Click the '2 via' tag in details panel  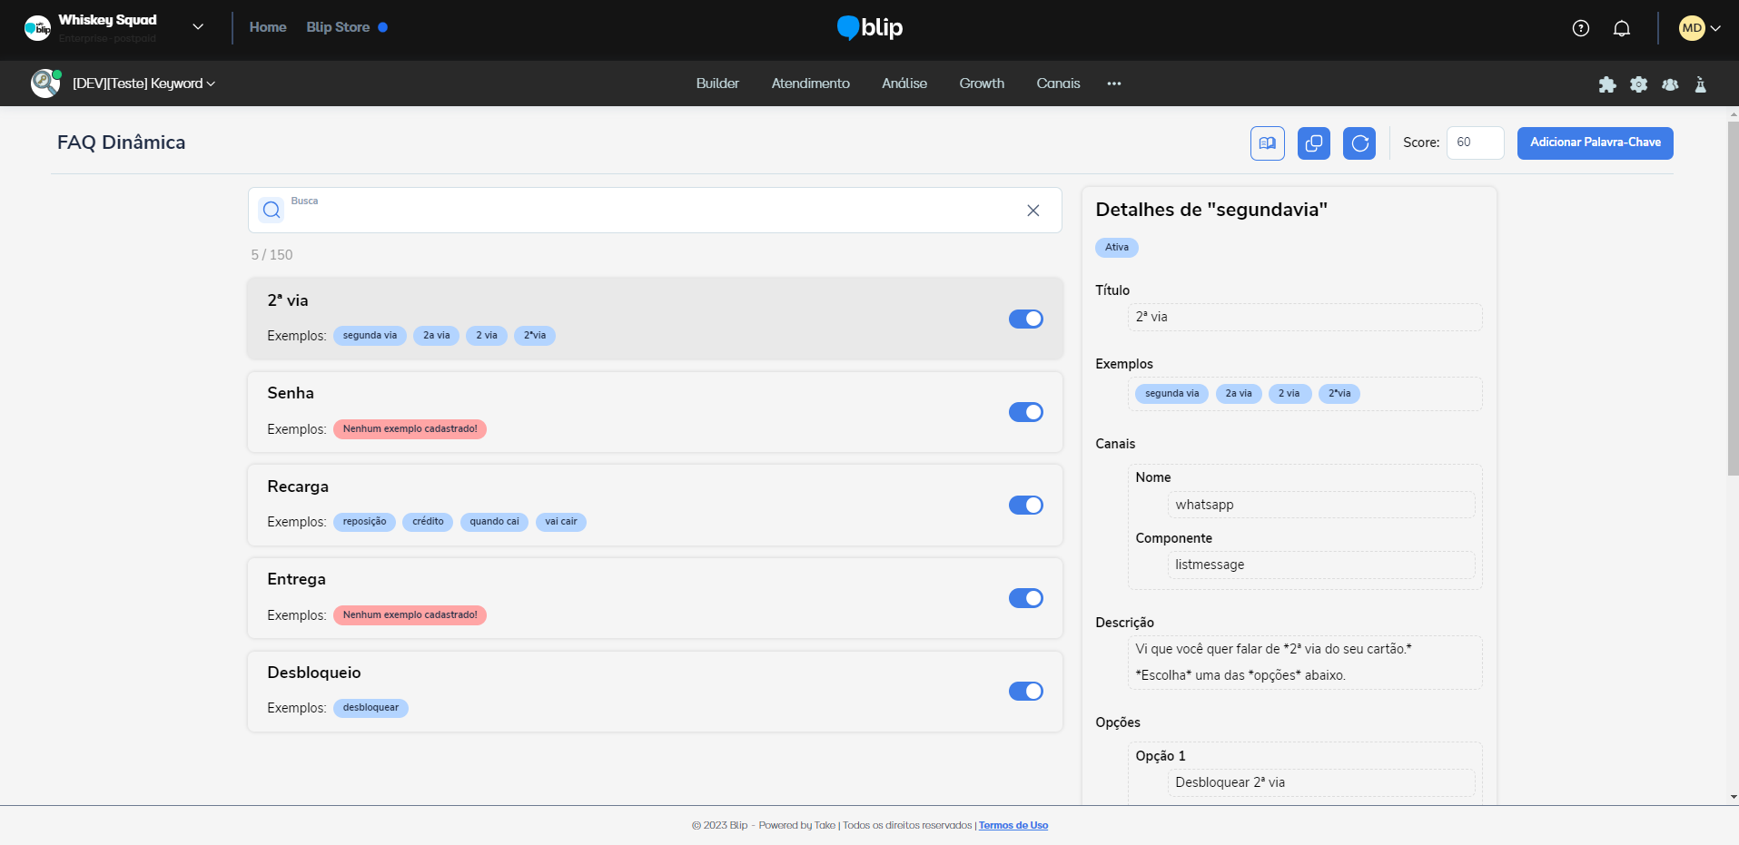1289,394
